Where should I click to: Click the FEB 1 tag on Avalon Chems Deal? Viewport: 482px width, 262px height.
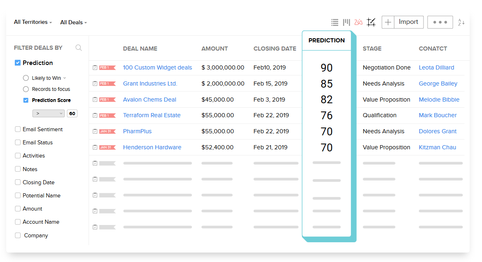coord(107,99)
